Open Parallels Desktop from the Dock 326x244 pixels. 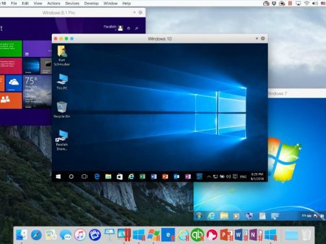click(124, 235)
